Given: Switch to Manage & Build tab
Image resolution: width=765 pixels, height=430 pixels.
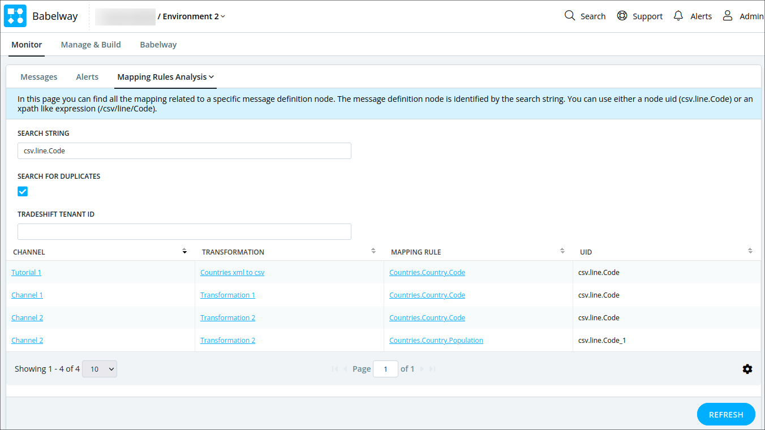Looking at the screenshot, I should (x=91, y=45).
